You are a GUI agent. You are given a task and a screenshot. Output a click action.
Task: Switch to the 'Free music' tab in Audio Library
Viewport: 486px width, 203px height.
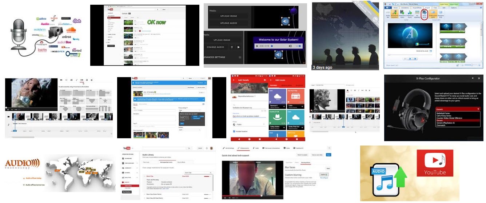(146, 162)
